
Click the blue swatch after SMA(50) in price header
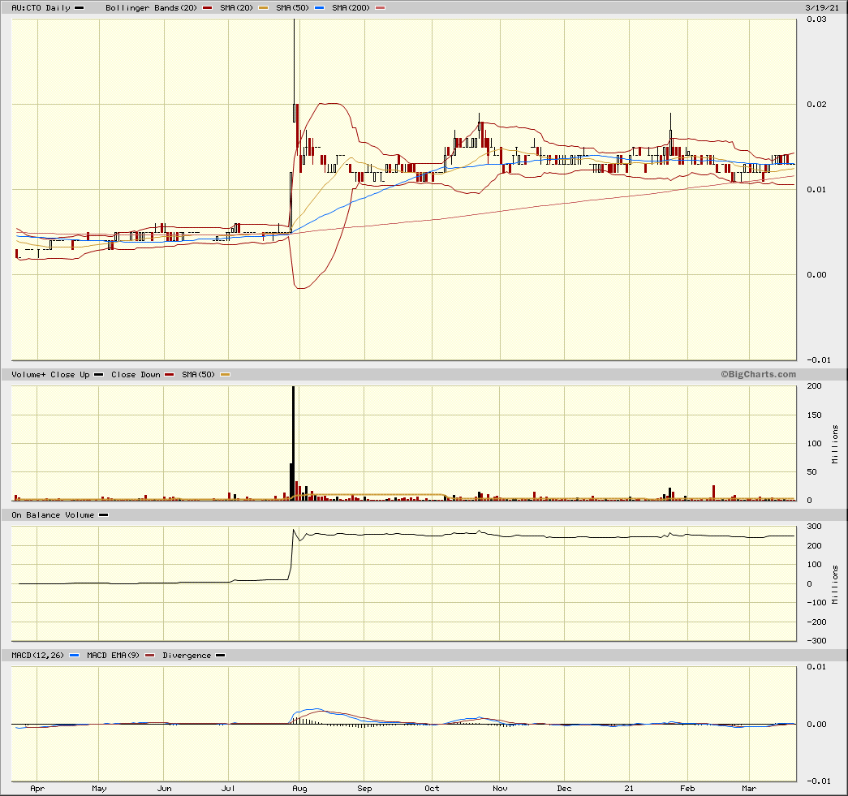tap(319, 8)
